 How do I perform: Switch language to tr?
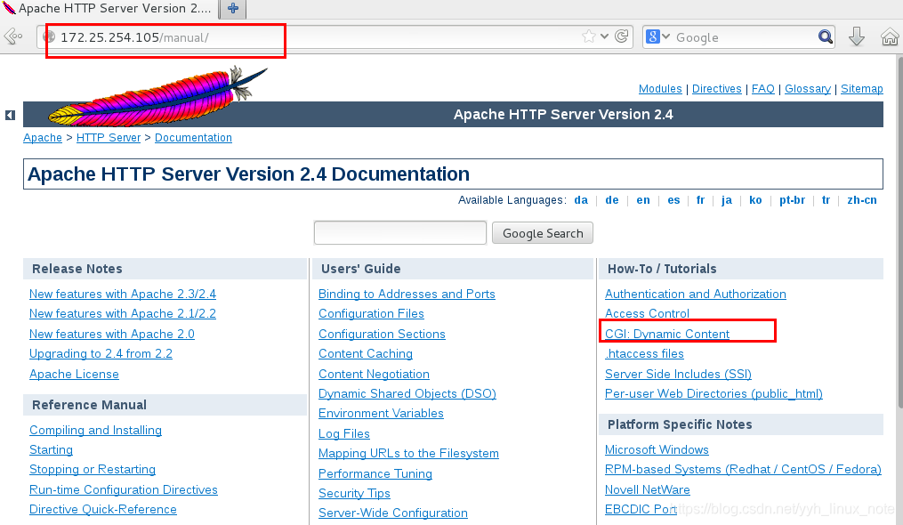click(x=826, y=200)
